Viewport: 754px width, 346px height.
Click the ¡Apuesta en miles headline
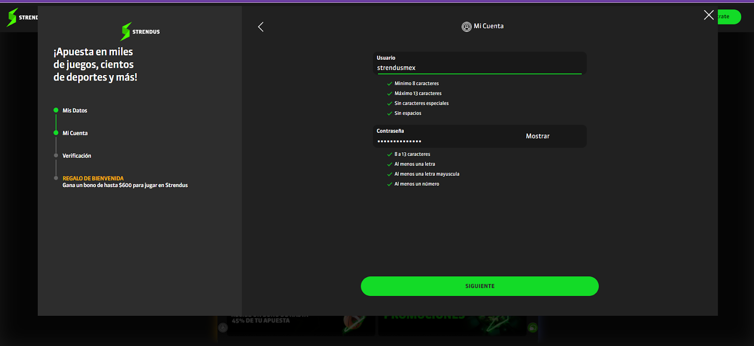click(x=95, y=65)
